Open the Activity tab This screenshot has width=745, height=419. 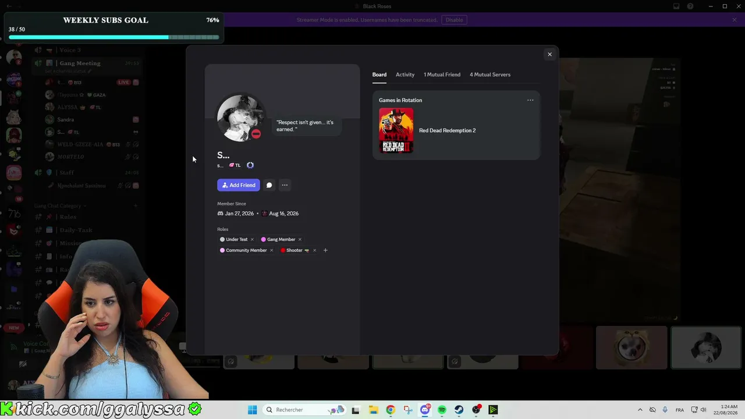(x=405, y=74)
